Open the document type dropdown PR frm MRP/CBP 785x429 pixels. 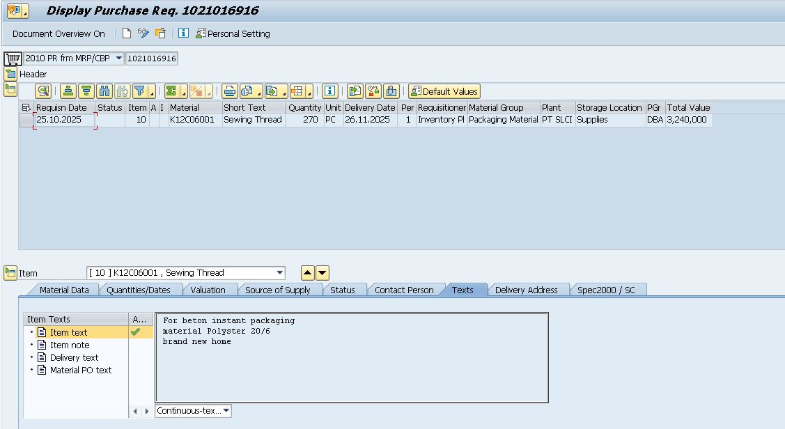(x=118, y=58)
